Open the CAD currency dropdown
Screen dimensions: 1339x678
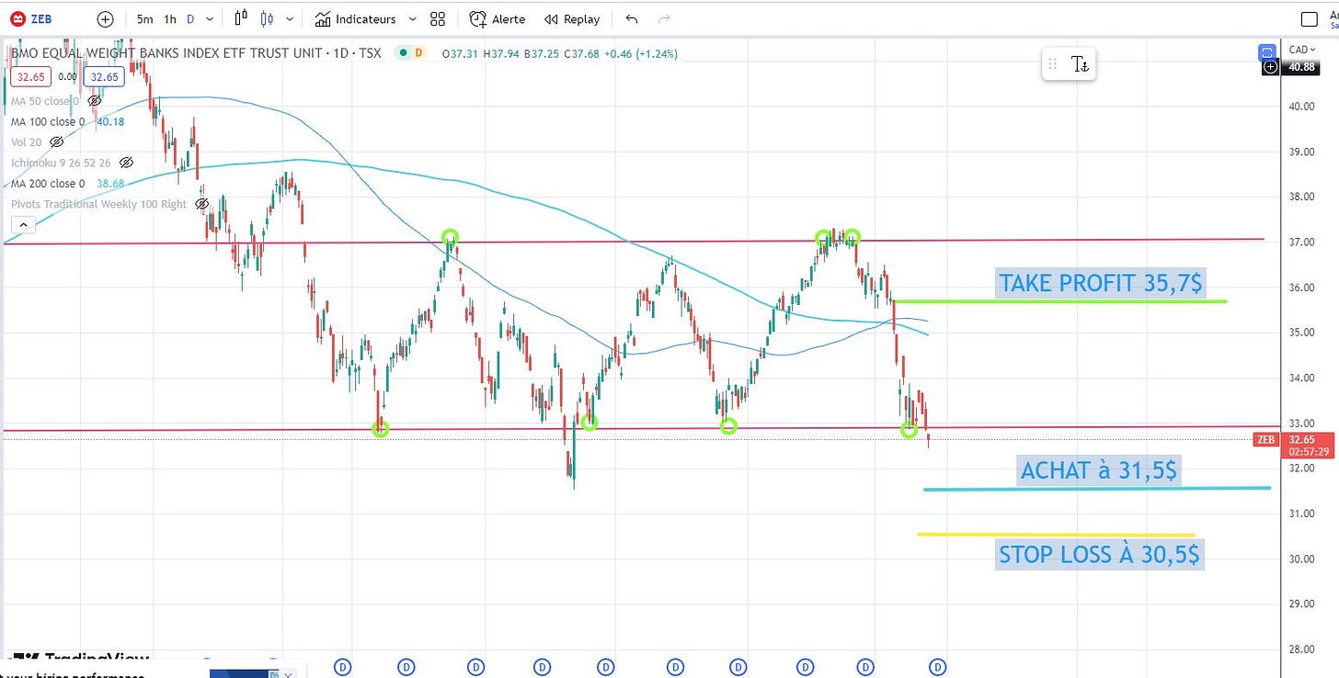coord(1303,49)
